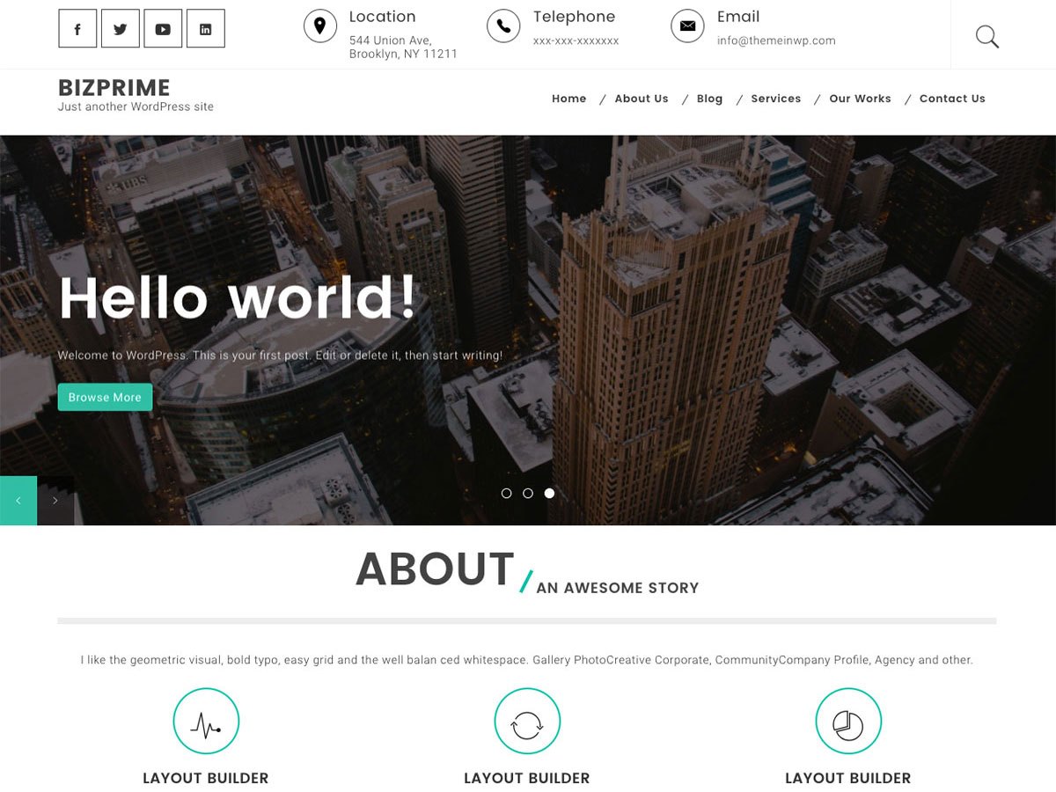Click the refresh arrows Layout Builder icon
Image resolution: width=1056 pixels, height=792 pixels.
[x=527, y=722]
